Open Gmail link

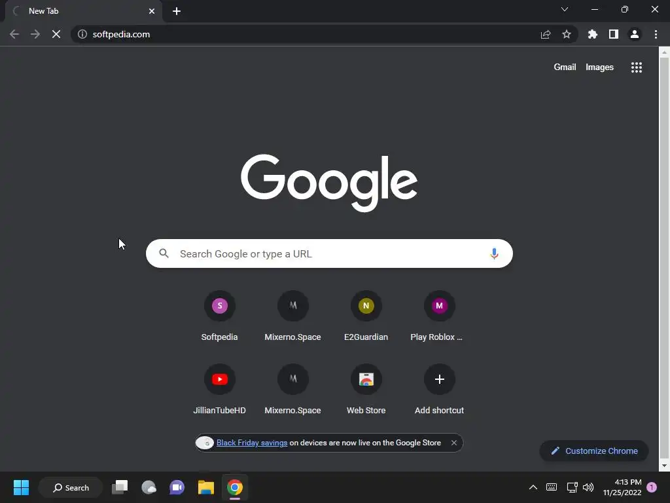565,67
